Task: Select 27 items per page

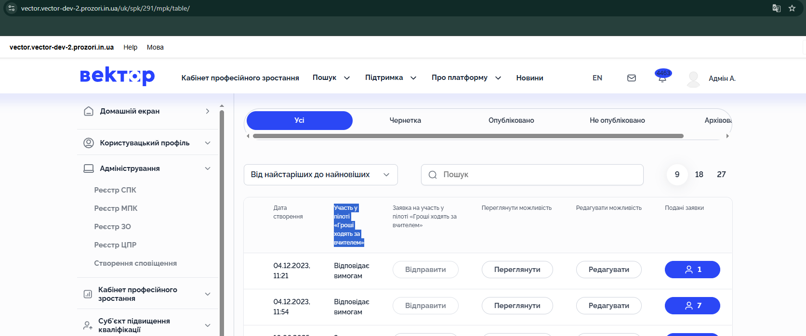Action: pos(721,174)
